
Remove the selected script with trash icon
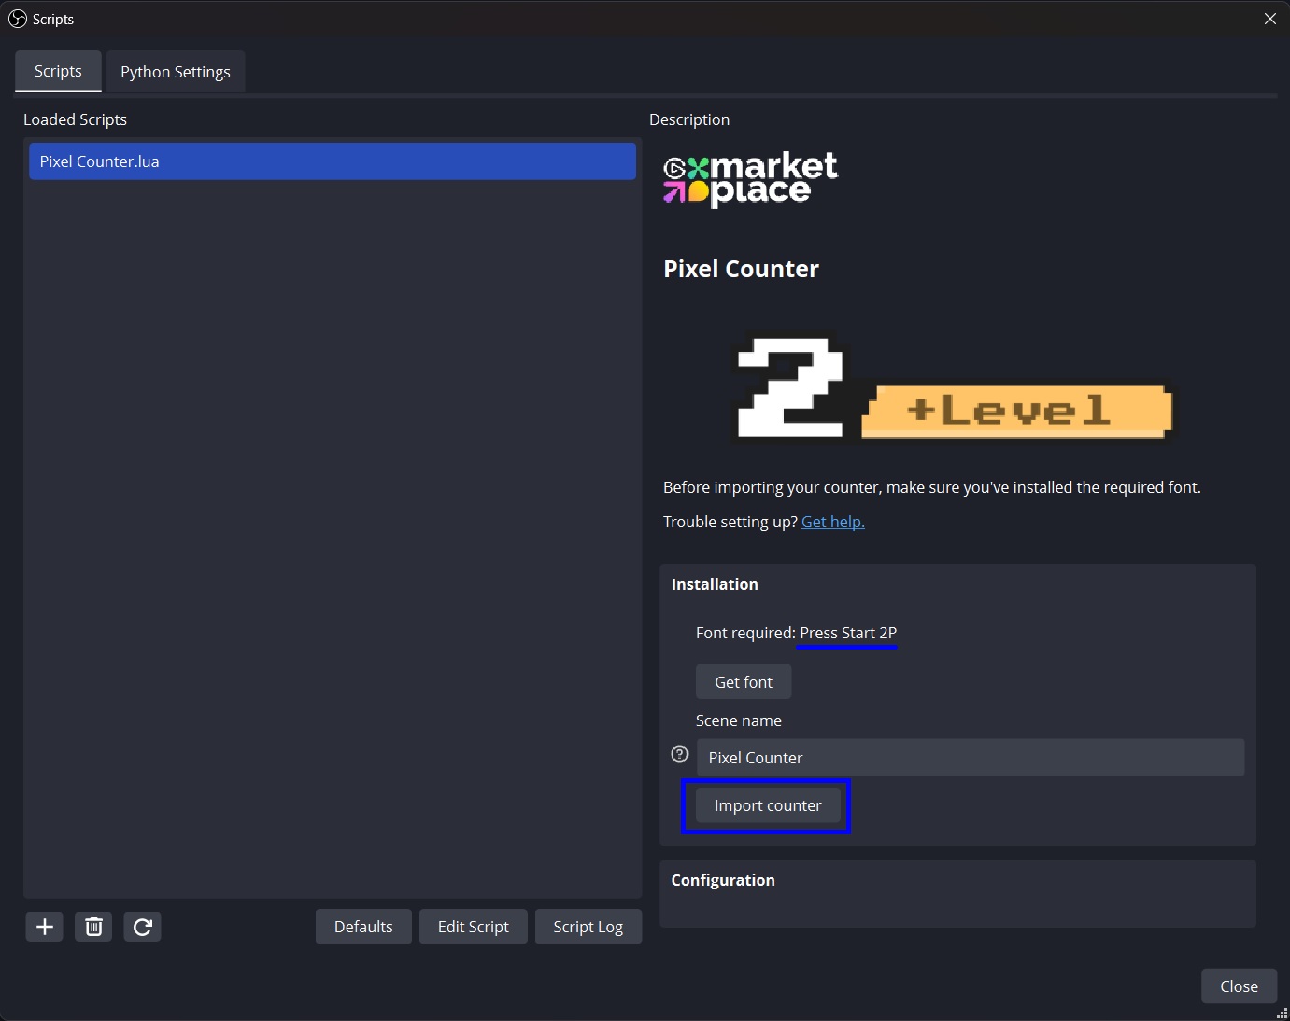93,927
